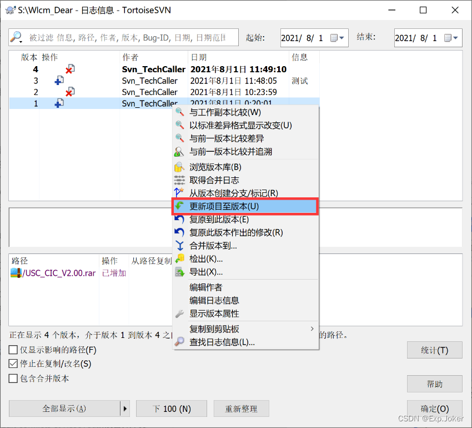
Task: Choose 浏览版本库(B) menu entry
Action: pos(245,167)
